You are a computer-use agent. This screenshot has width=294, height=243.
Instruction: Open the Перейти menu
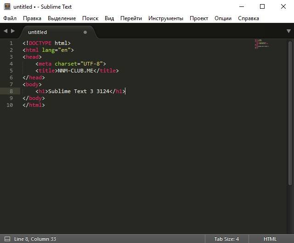131,18
